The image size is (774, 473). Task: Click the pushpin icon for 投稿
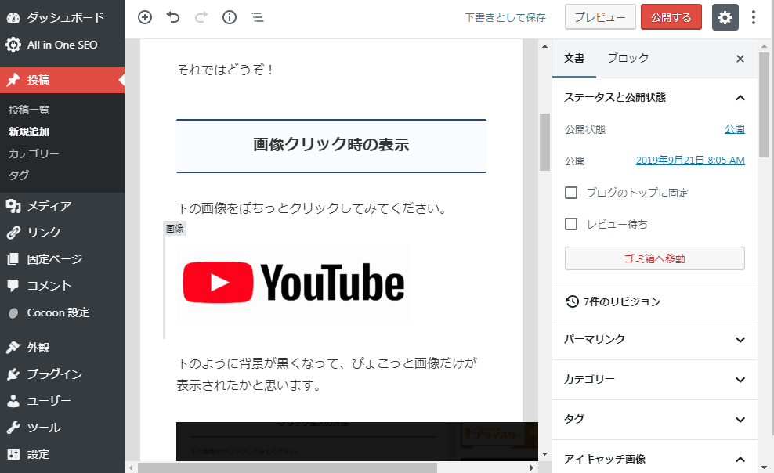(x=13, y=79)
